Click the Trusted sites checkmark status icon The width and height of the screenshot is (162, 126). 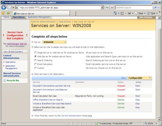(97, 123)
